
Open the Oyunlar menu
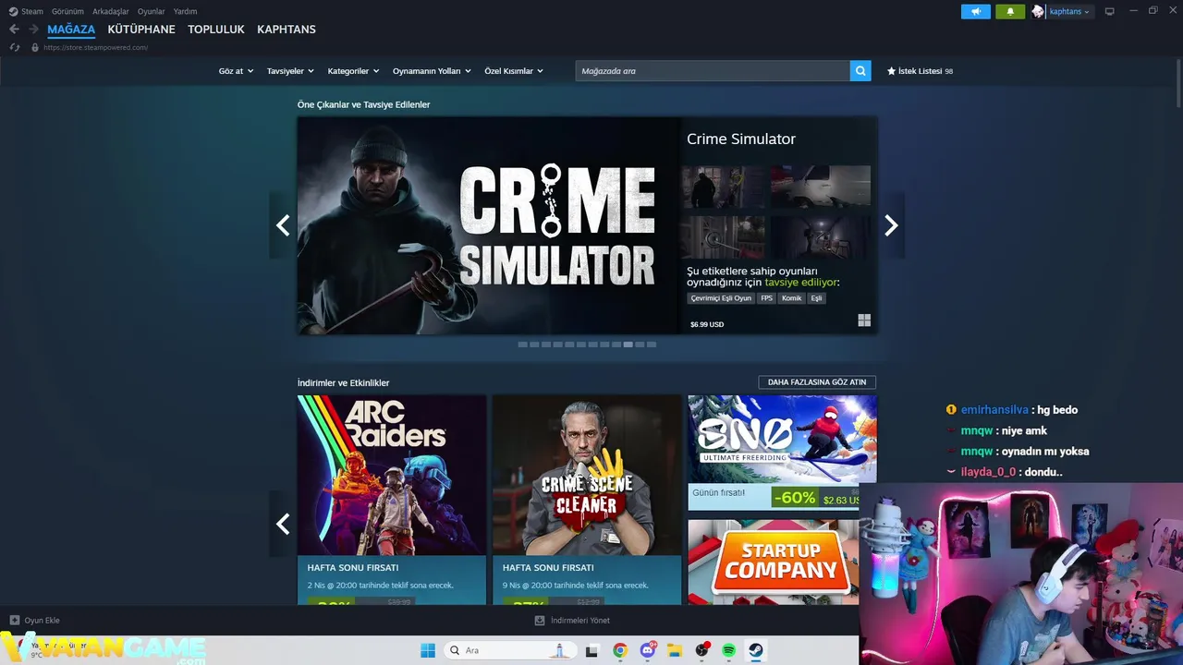pyautogui.click(x=152, y=11)
